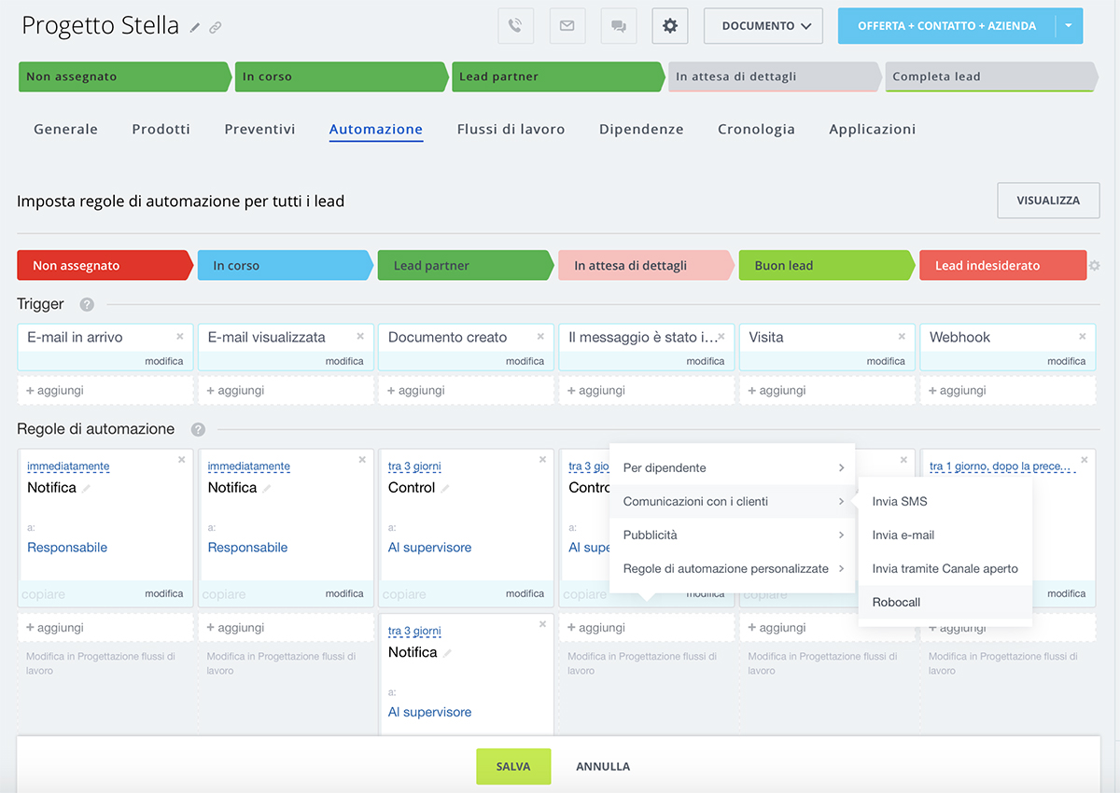This screenshot has height=793, width=1120.
Task: Remove the E-mail in arrivo trigger
Action: tap(180, 336)
